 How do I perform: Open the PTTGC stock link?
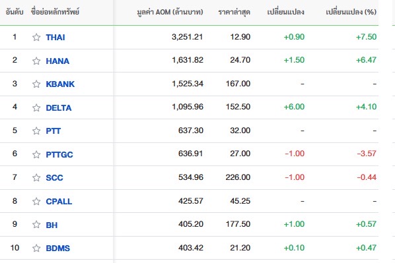click(x=59, y=154)
